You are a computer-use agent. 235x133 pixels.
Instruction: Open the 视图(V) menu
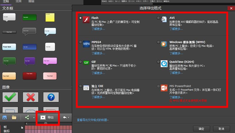tap(124, 1)
